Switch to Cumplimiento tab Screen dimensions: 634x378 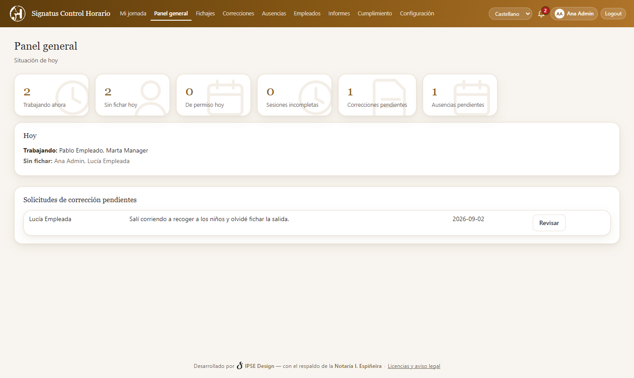pos(375,14)
